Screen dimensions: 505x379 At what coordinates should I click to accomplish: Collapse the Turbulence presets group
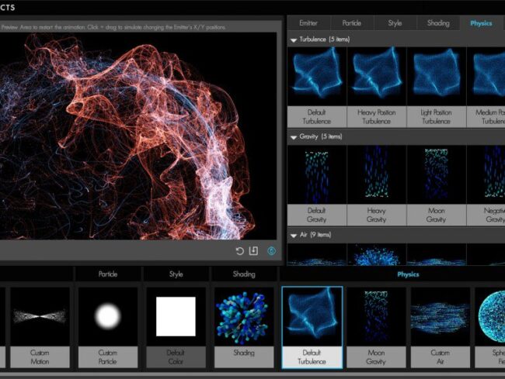(x=294, y=40)
